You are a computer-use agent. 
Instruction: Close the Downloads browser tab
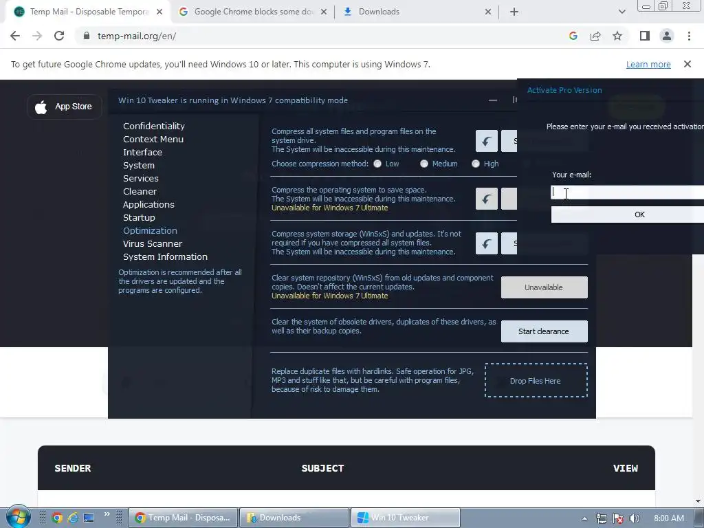pos(488,12)
